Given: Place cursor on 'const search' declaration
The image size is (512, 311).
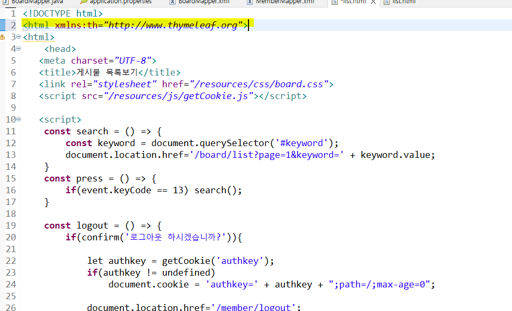Looking at the screenshot, I should pos(76,131).
